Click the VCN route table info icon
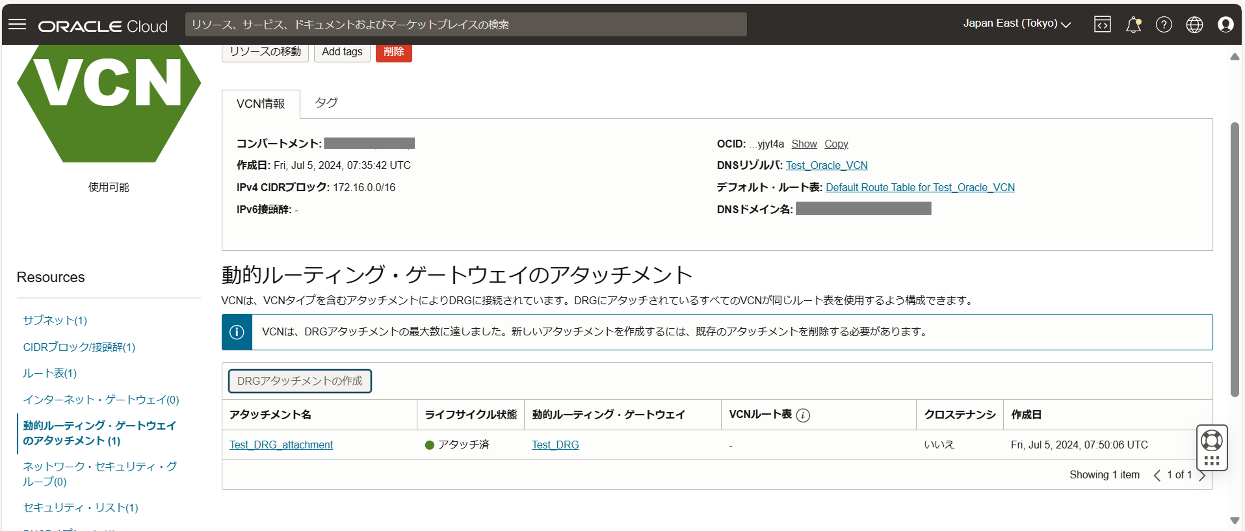This screenshot has width=1245, height=531. coord(803,415)
